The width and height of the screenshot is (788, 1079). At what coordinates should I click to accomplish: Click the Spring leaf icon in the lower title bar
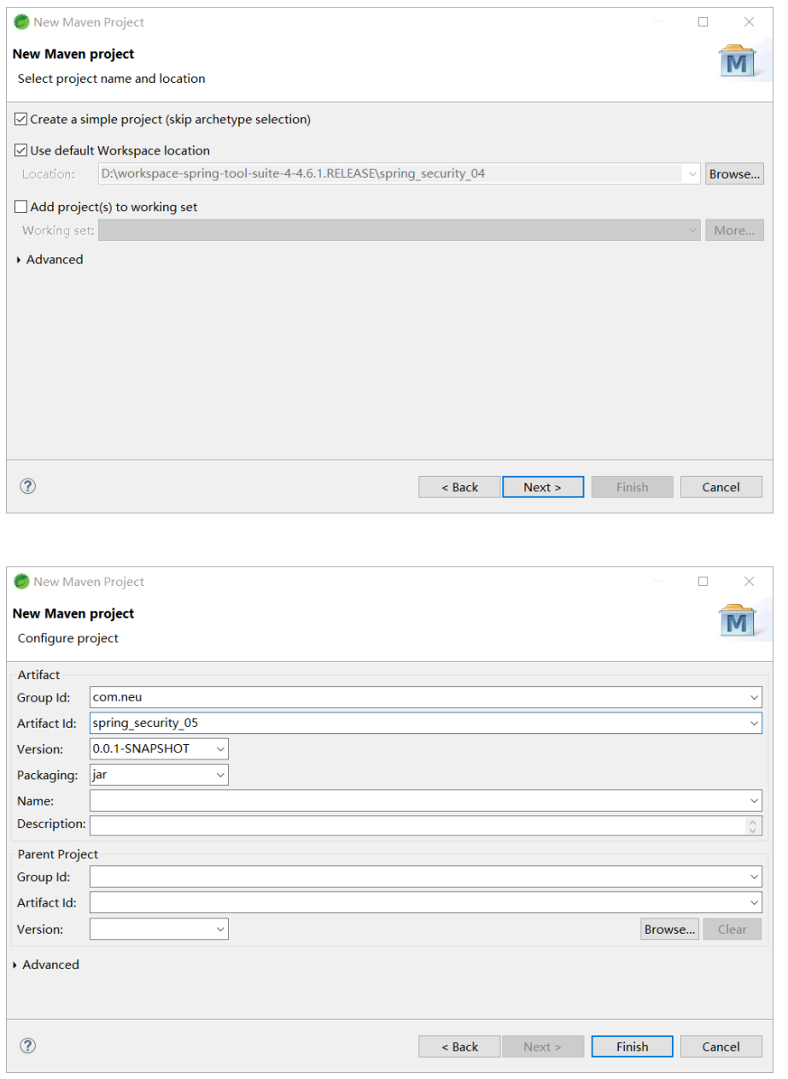[21, 582]
